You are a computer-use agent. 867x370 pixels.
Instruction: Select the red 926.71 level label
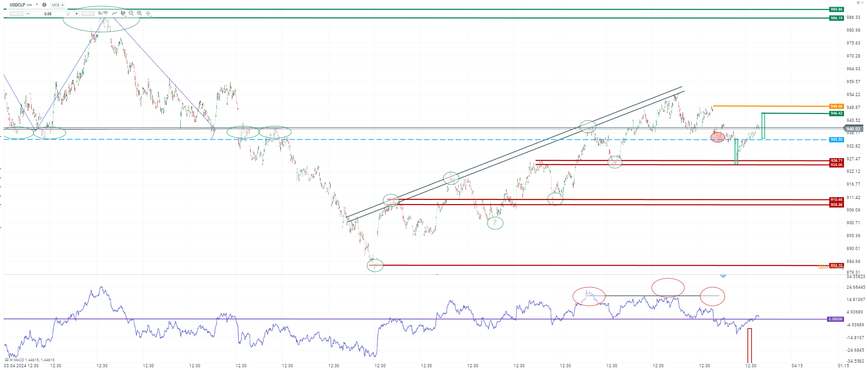[x=836, y=160]
